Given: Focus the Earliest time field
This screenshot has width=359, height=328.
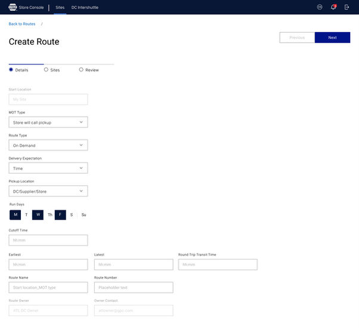Looking at the screenshot, I should [48, 264].
